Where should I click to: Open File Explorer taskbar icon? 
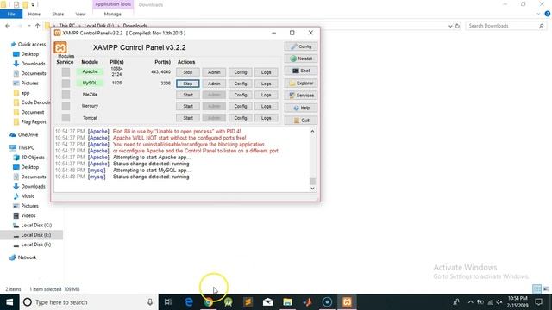pyautogui.click(x=287, y=302)
